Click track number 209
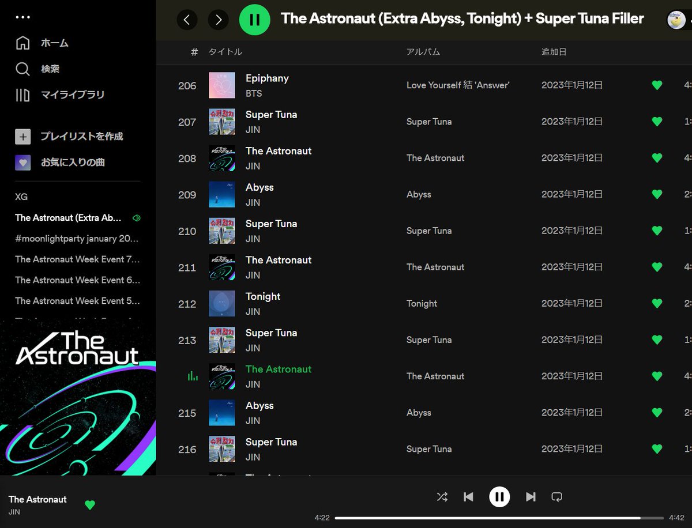The image size is (692, 528). click(x=187, y=195)
